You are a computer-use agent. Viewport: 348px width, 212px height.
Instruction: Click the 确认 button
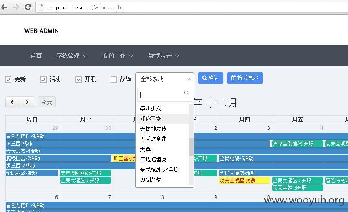(211, 78)
